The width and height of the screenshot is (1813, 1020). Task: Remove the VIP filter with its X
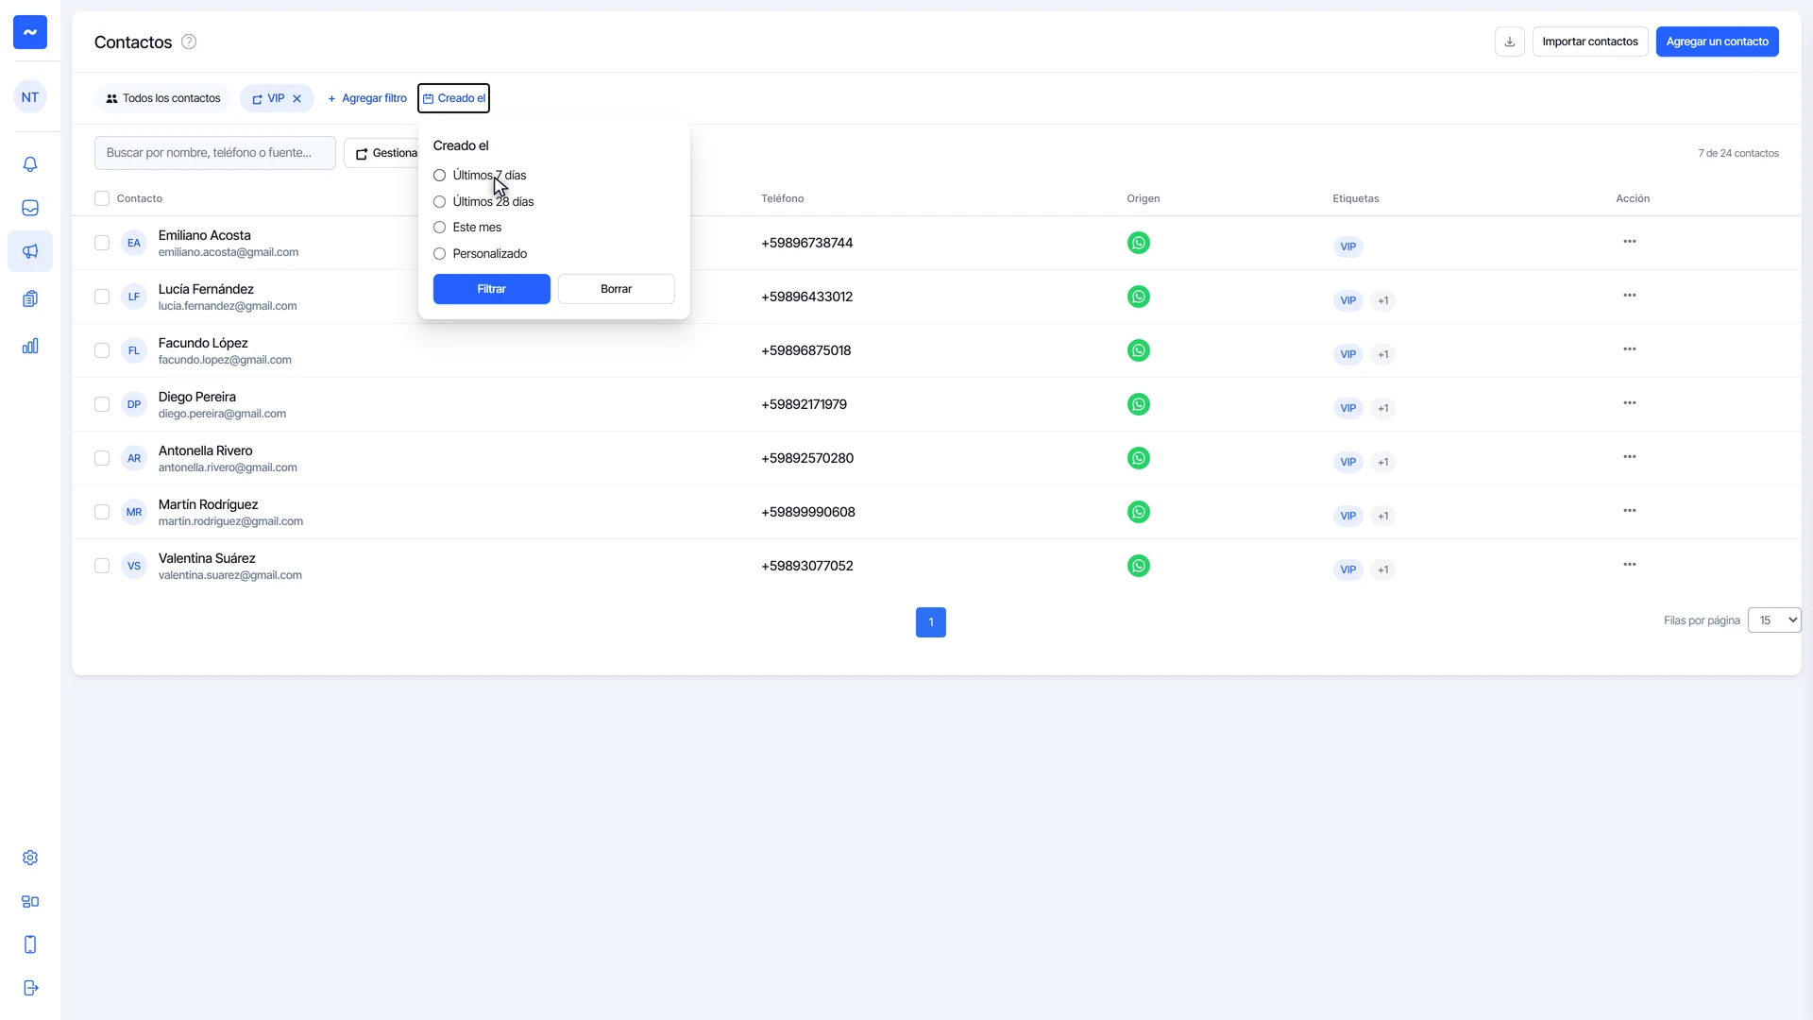297,98
